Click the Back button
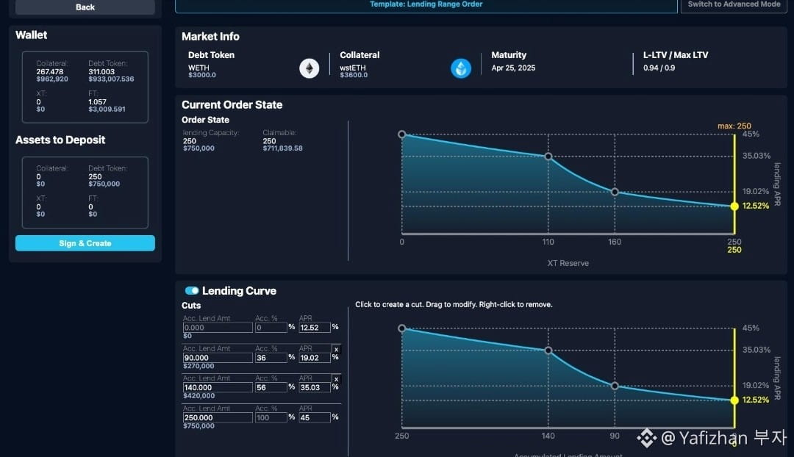 coord(85,7)
